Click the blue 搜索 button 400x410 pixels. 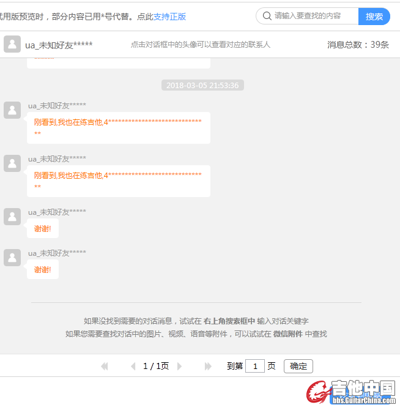click(374, 17)
